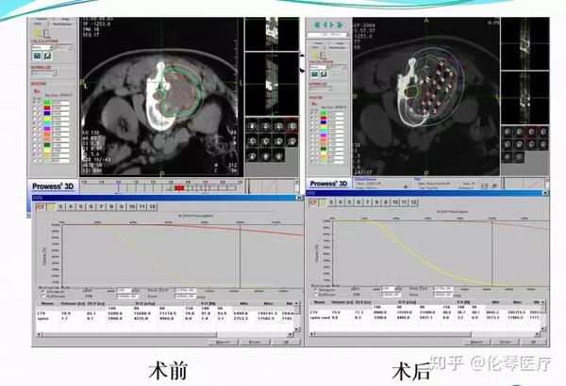
Task: Click the yellow seed icon in post-op window
Action: tap(314, 56)
